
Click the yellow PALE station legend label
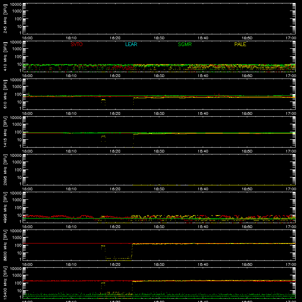point(240,44)
